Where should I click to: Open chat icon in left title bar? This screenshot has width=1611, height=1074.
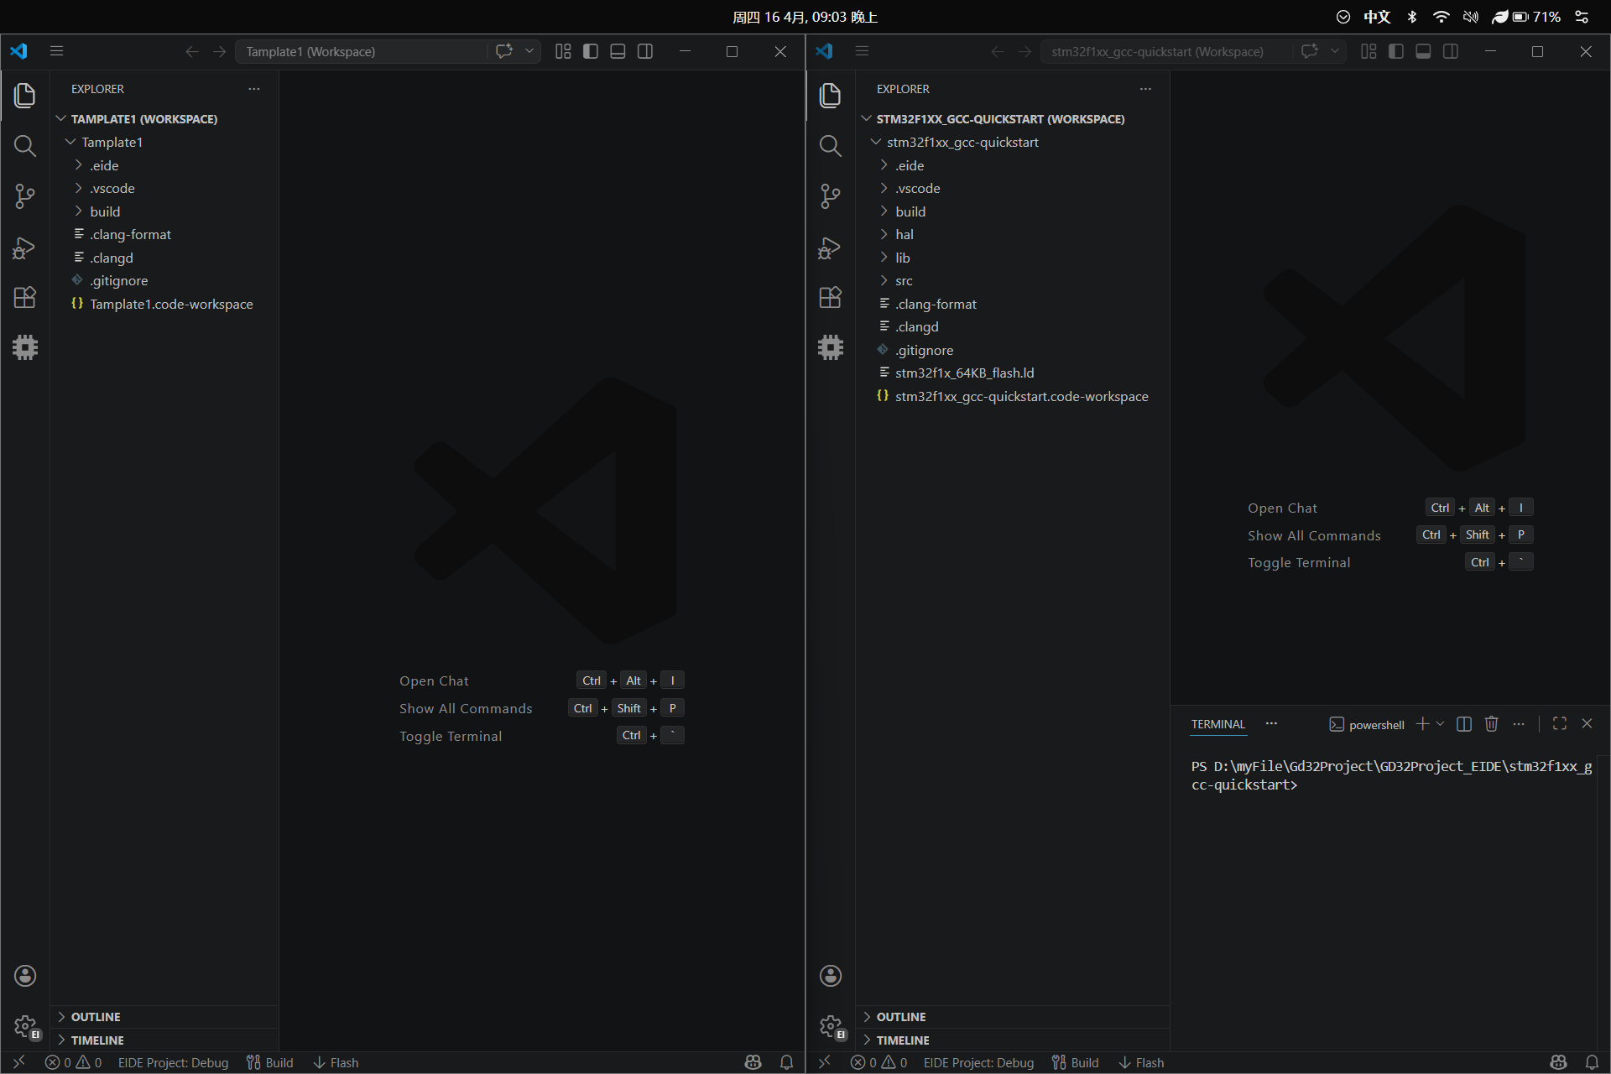503,51
